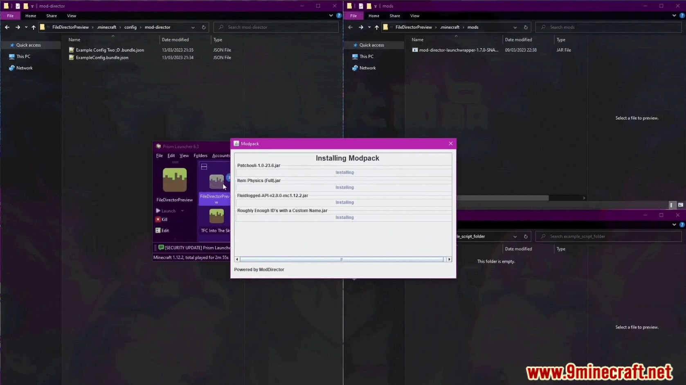
Task: Refresh the mod-director folder view
Action: click(204, 27)
